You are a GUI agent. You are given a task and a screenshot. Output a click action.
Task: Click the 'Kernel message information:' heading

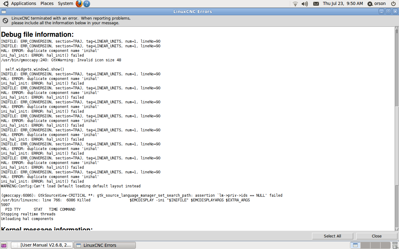[47, 229]
